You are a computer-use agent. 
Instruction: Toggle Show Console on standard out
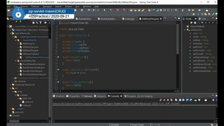point(187,100)
